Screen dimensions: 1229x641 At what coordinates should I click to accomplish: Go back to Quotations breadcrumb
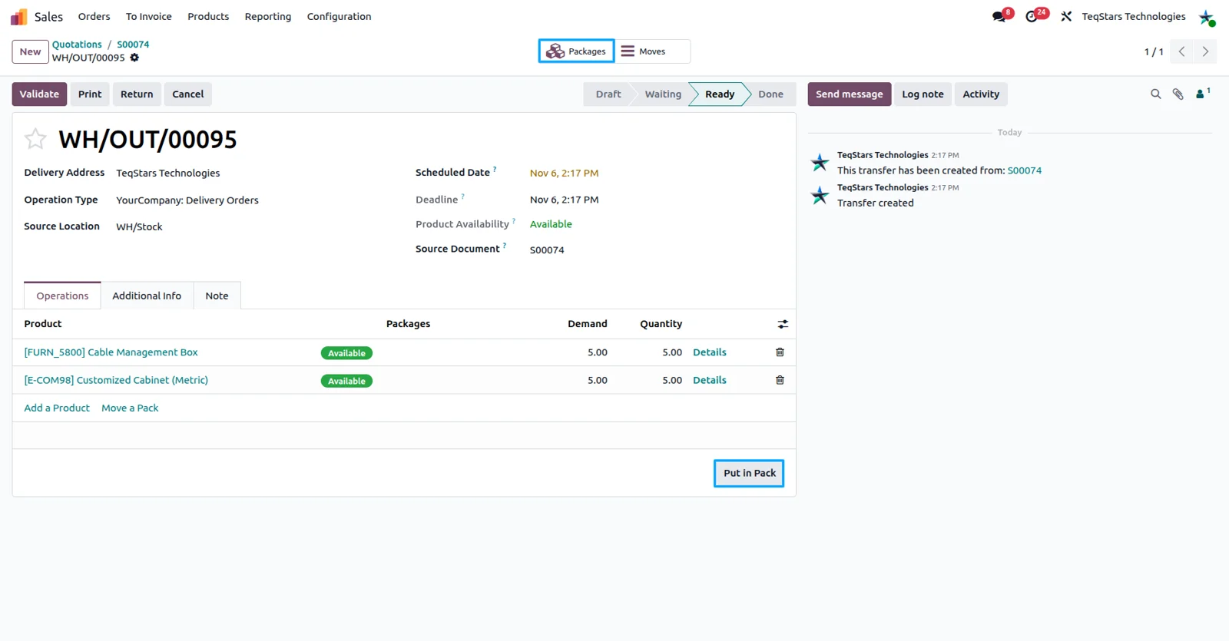[77, 45]
